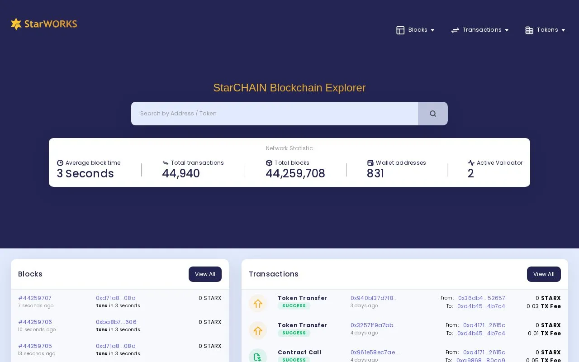Open transaction hash 0x940bf37d7f8...

click(x=374, y=298)
